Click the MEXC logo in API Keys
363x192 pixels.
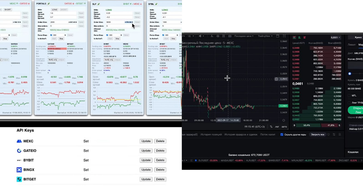tap(19, 141)
